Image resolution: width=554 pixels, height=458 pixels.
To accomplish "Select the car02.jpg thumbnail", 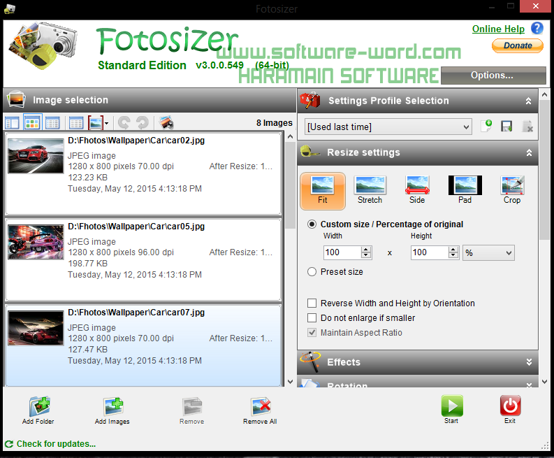I will point(36,156).
